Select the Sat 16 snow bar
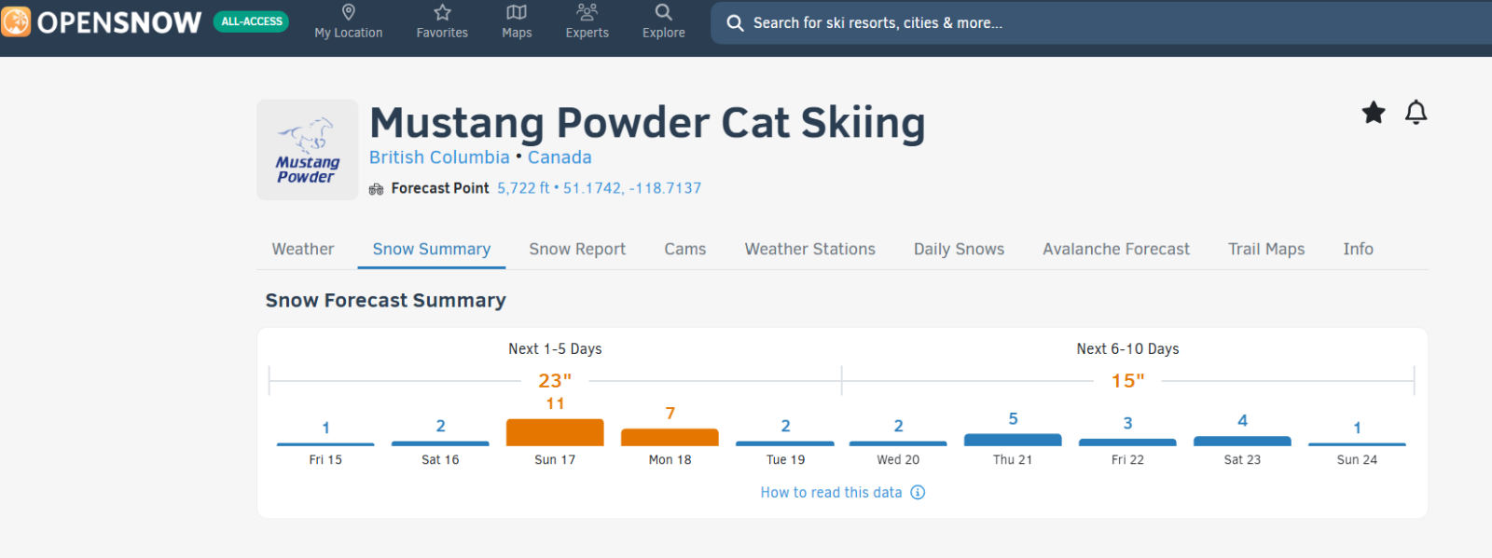The image size is (1492, 558). [x=440, y=443]
